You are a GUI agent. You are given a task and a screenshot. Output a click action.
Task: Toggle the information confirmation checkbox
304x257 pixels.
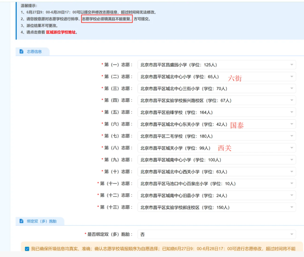point(27,249)
